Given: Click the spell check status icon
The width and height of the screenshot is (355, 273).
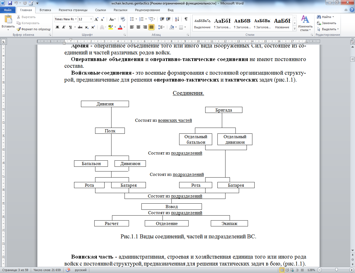Looking at the screenshot, I should point(68,270).
